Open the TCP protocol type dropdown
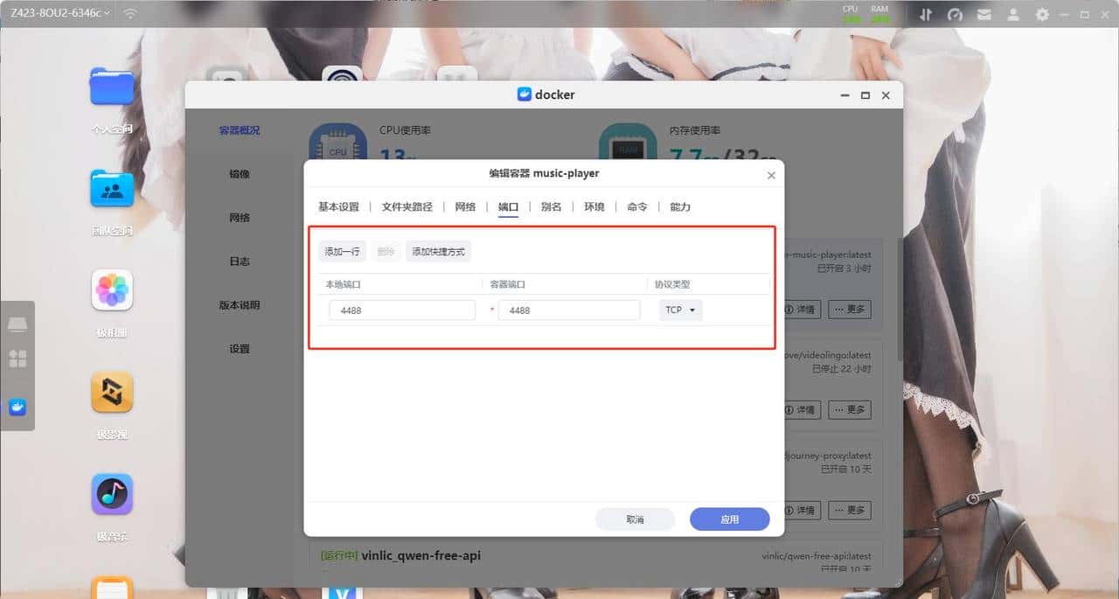 point(680,310)
